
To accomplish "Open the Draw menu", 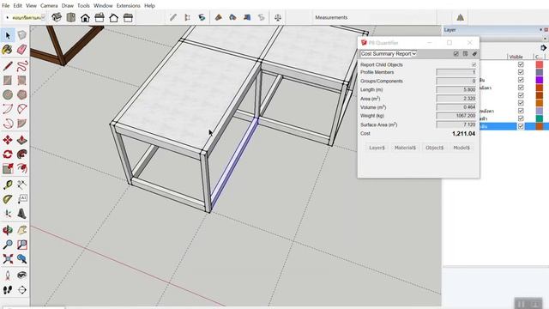I will point(68,6).
